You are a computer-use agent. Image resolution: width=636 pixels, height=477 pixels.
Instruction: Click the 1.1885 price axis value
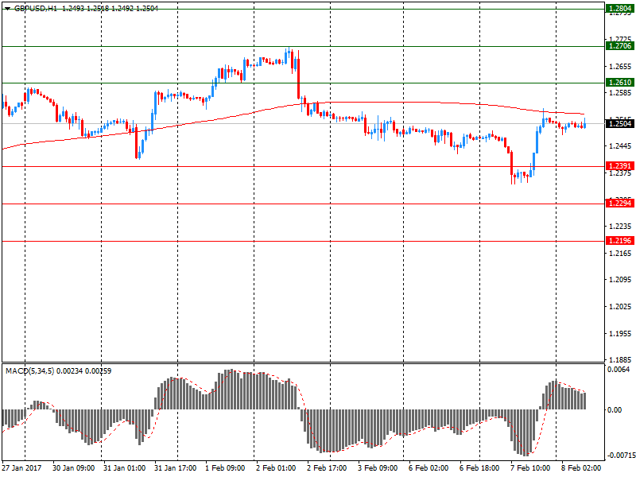[x=621, y=359]
